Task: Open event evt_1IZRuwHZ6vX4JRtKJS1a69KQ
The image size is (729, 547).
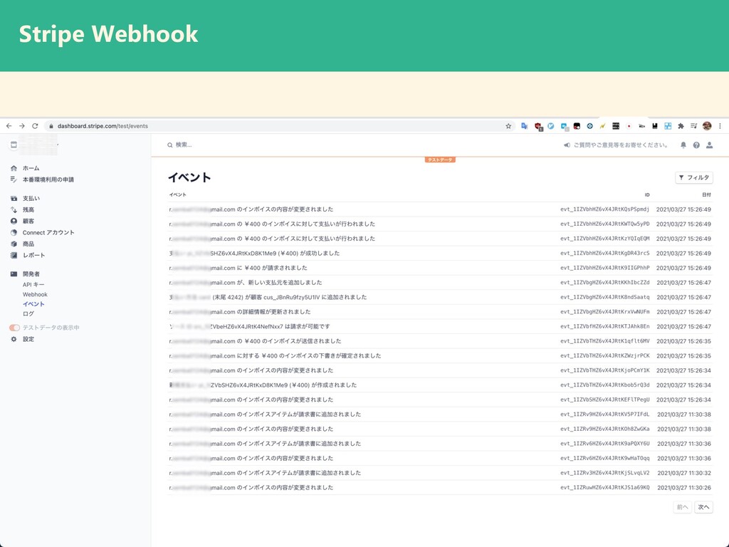Action: coord(440,488)
